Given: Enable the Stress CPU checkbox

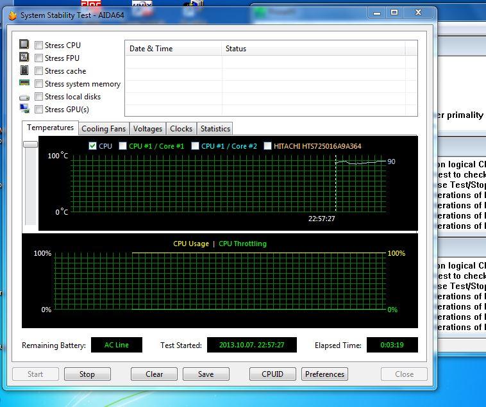Looking at the screenshot, I should pos(38,46).
